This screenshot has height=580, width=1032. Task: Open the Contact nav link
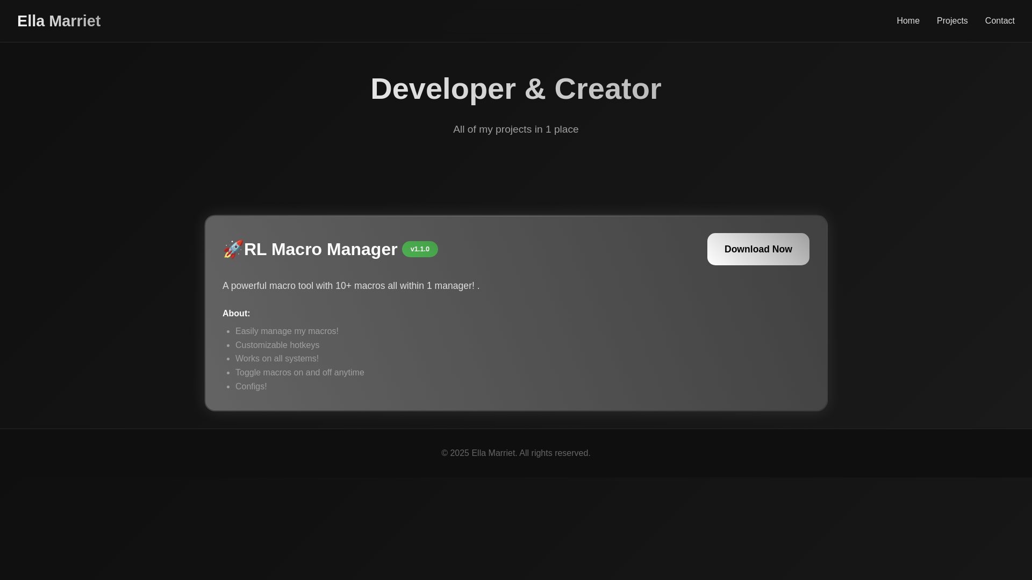(1000, 21)
